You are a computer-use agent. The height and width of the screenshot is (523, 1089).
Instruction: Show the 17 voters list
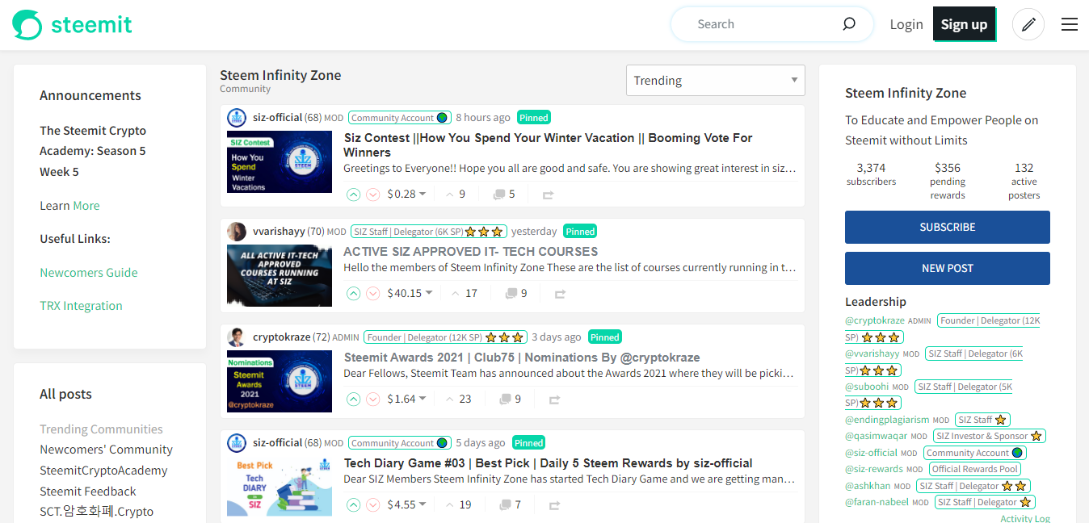(465, 294)
